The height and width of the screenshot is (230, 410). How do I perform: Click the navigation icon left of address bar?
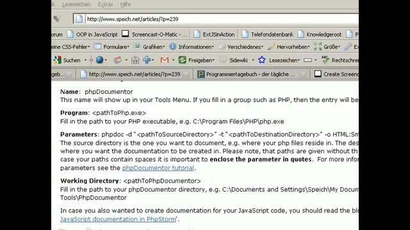57,19
